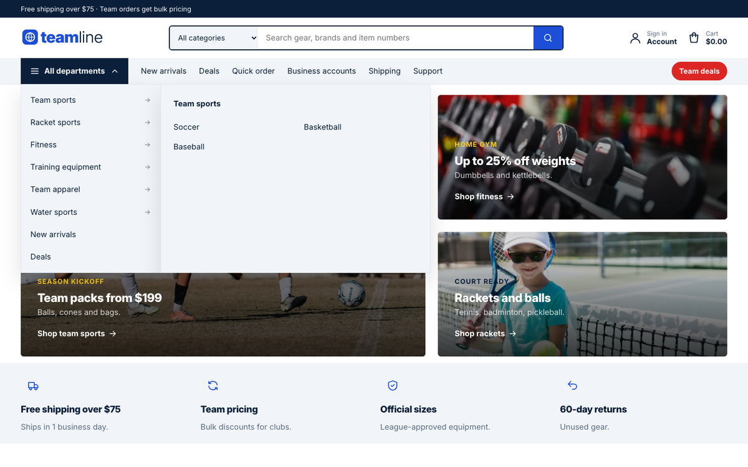This screenshot has width=748, height=467.
Task: Select Fitness in departments menu
Action: pyautogui.click(x=90, y=145)
